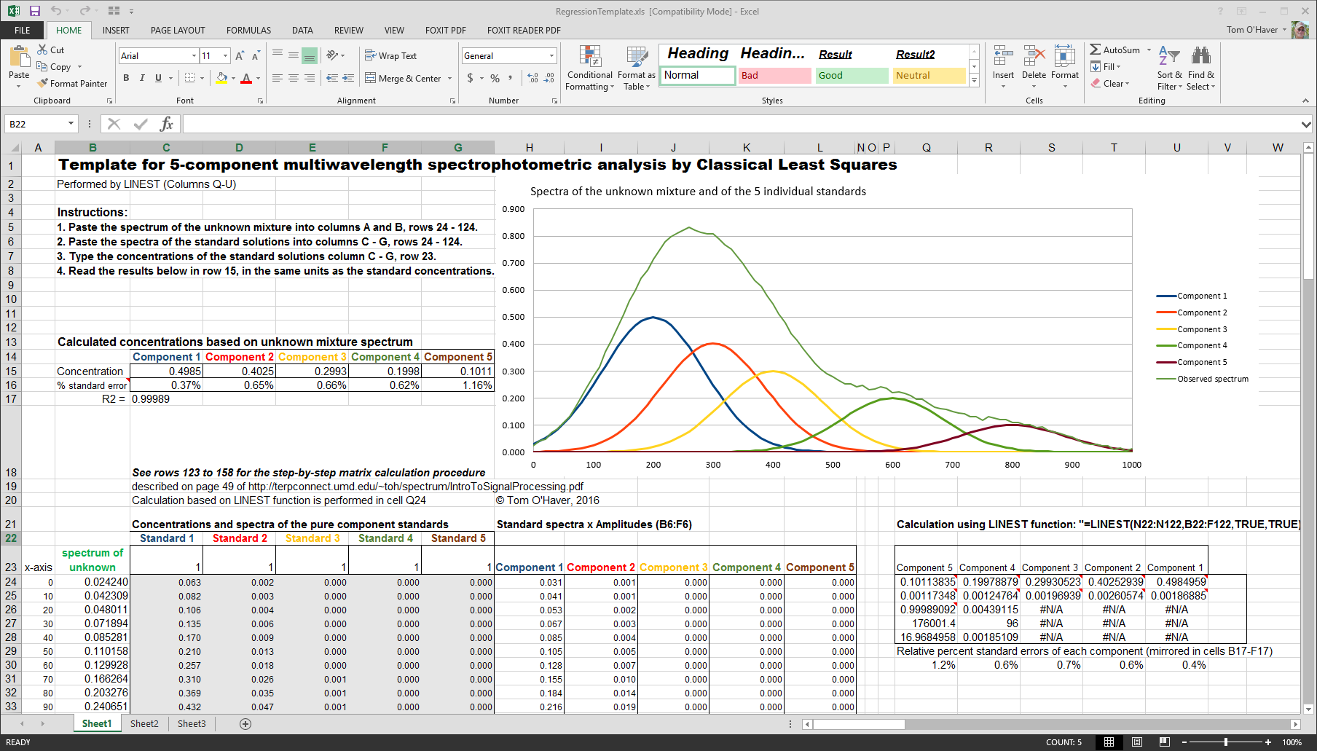Image resolution: width=1317 pixels, height=751 pixels.
Task: Toggle Wrap Text on selection
Action: click(390, 55)
